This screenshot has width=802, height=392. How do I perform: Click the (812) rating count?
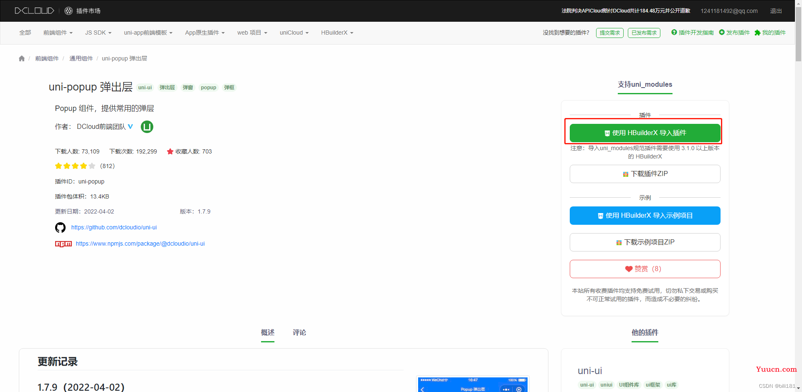click(107, 166)
